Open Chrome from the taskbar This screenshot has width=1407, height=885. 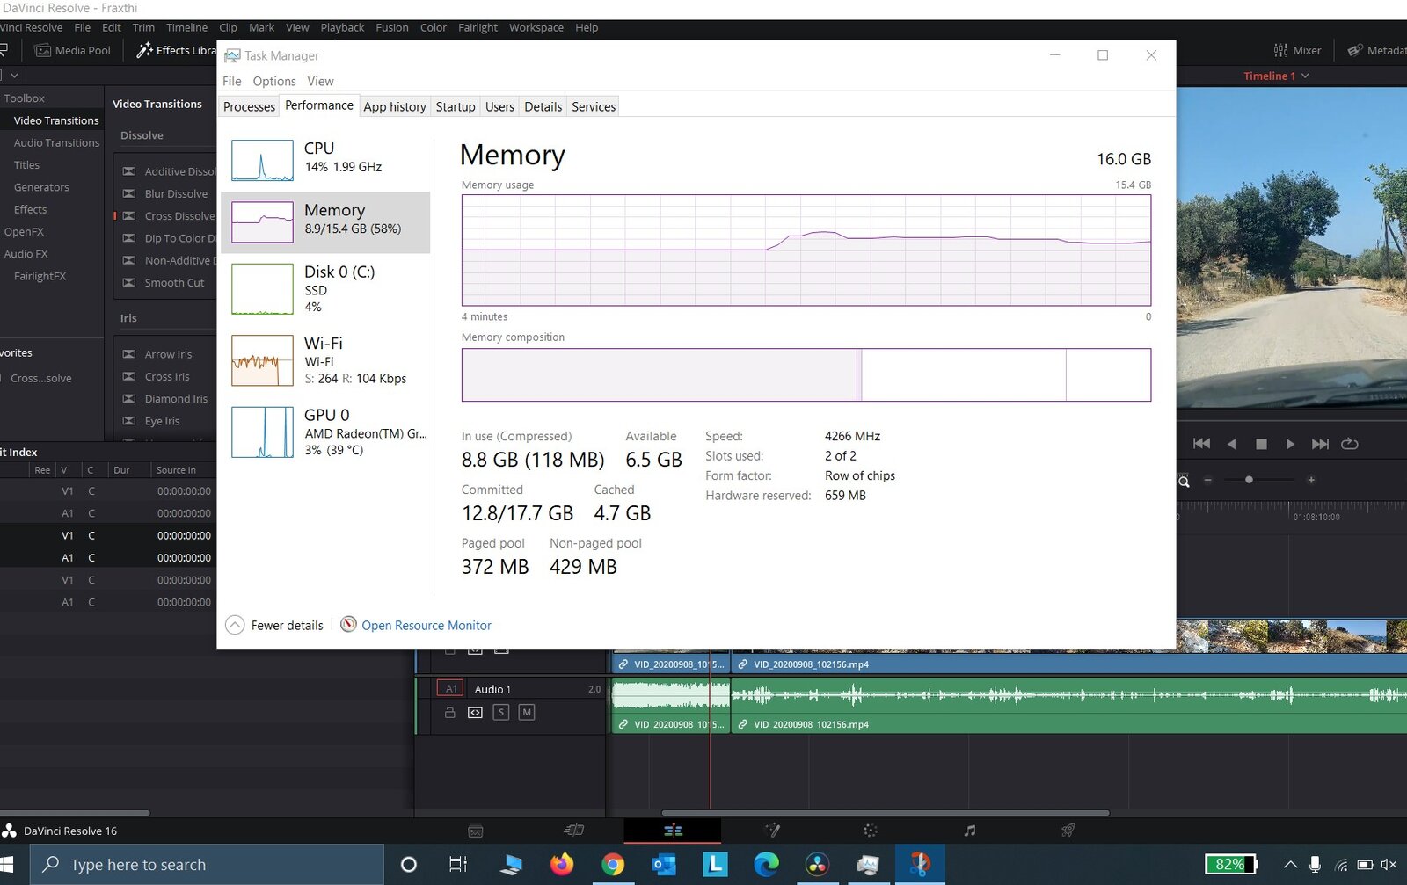coord(612,865)
